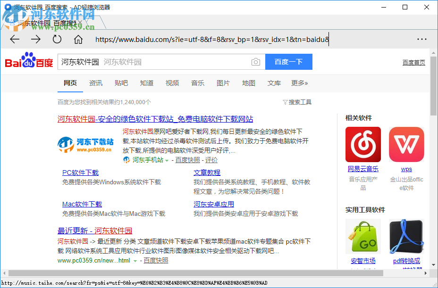Open the 河东安卓应用 sublink
438x288 pixels.
tap(214, 204)
